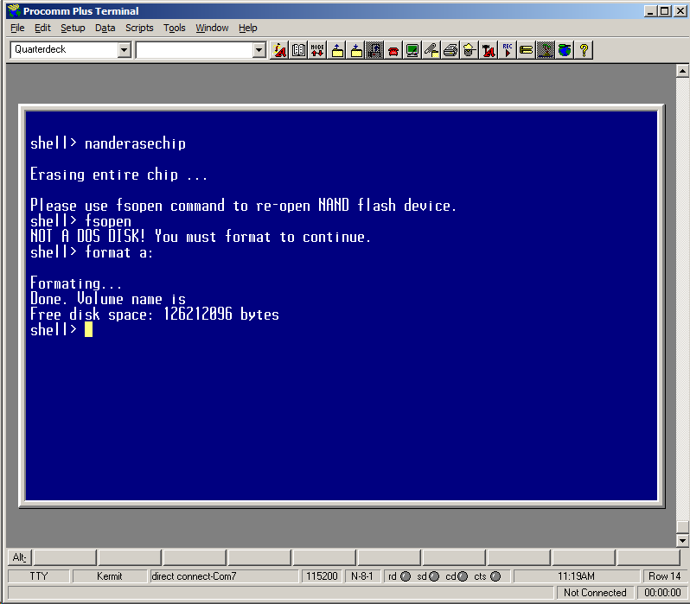This screenshot has width=690, height=604.
Task: Click the send file upload icon
Action: coord(337,50)
